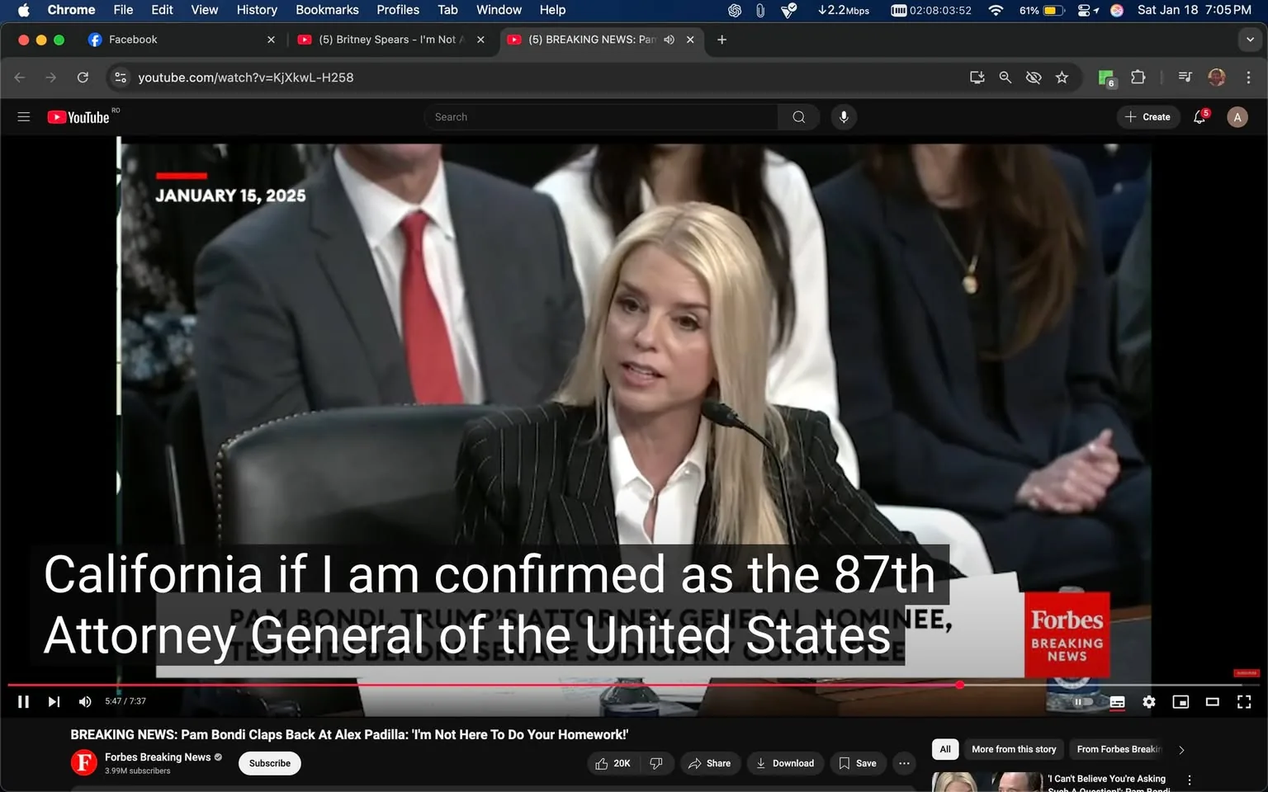Expand more related video chips with right chevron

click(1180, 750)
